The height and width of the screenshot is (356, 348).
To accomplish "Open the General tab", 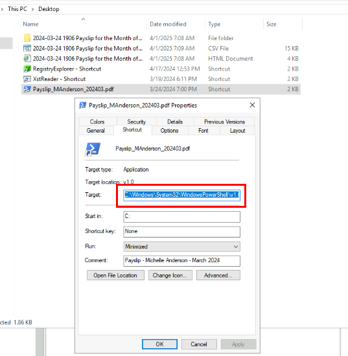I will tap(96, 131).
